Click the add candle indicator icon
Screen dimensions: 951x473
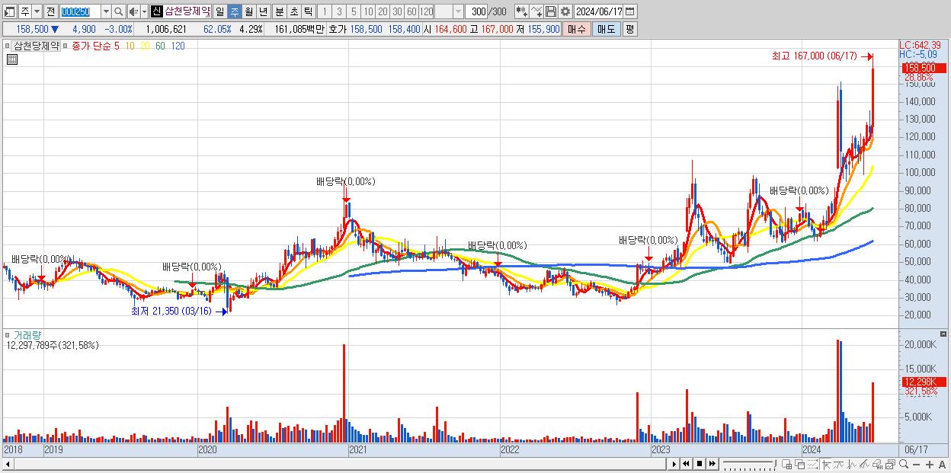[x=522, y=12]
